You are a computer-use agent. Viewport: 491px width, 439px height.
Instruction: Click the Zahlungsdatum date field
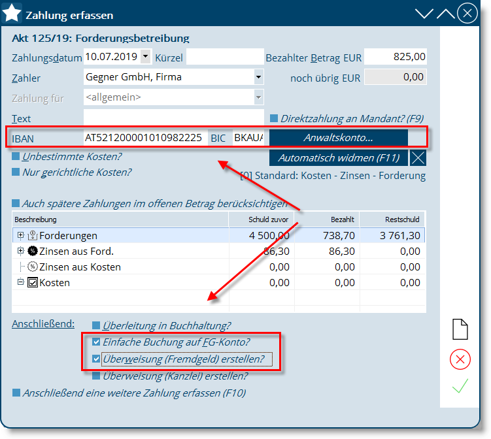coord(112,57)
